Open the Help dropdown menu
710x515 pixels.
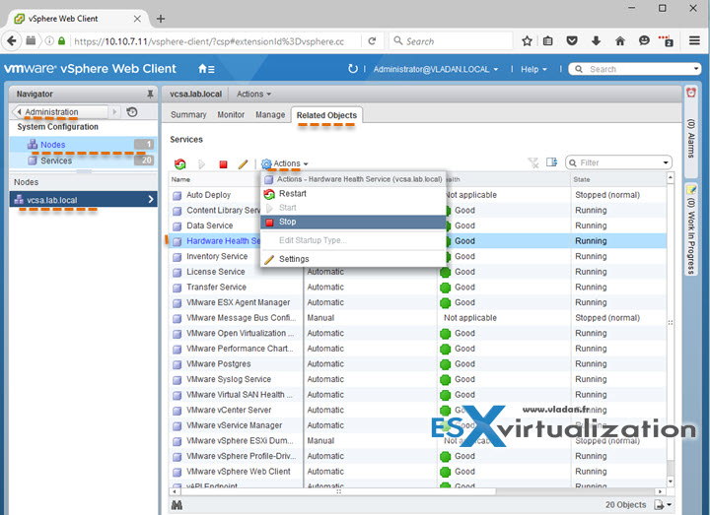click(x=533, y=69)
